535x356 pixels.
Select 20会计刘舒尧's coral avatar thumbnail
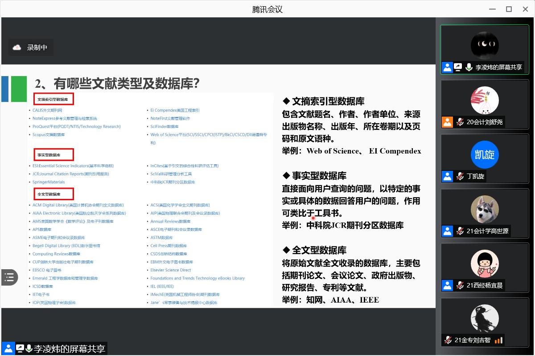(485, 100)
